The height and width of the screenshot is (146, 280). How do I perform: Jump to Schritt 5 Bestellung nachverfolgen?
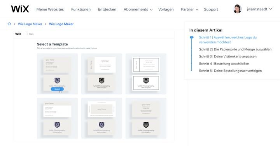coord(230,71)
